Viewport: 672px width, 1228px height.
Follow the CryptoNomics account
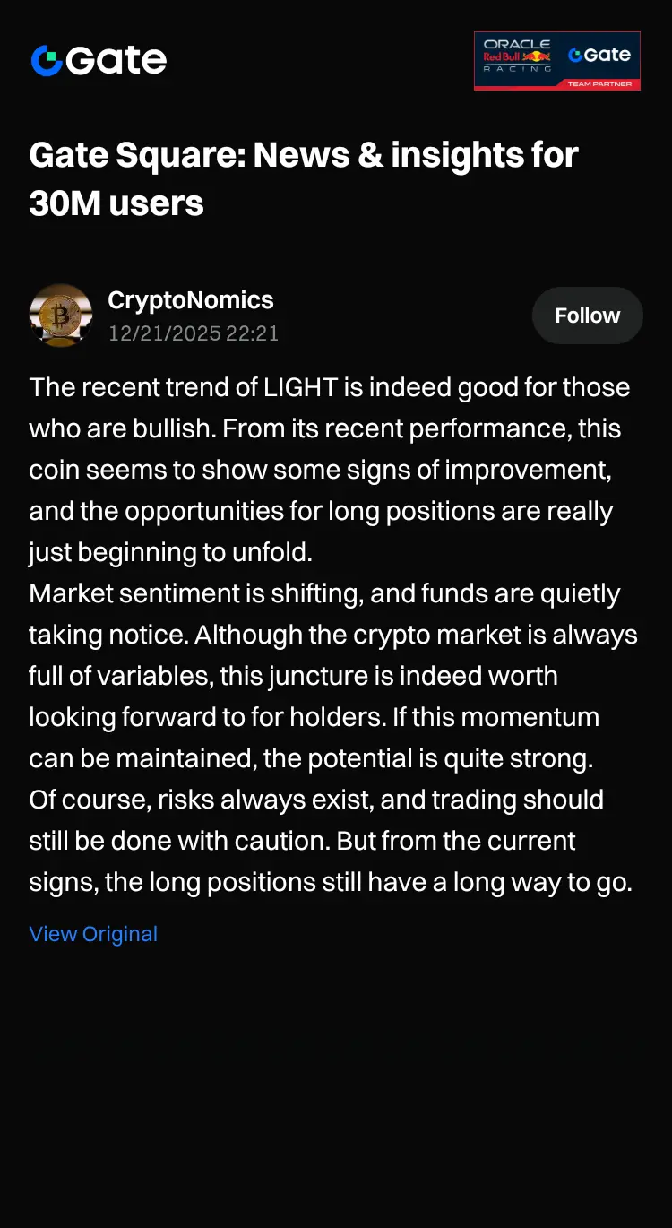587,316
